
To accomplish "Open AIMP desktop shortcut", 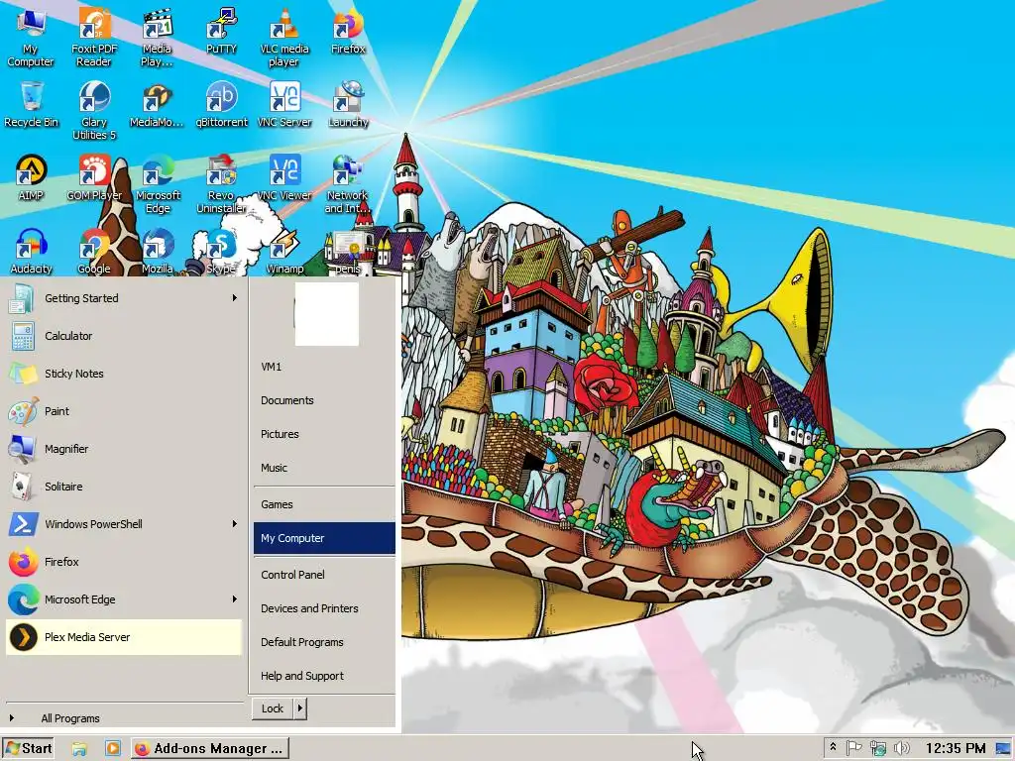I will tap(31, 177).
